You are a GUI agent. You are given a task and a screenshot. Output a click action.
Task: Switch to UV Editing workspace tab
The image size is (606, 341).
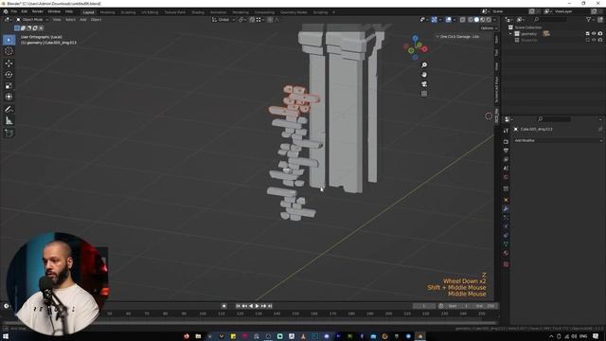point(150,12)
